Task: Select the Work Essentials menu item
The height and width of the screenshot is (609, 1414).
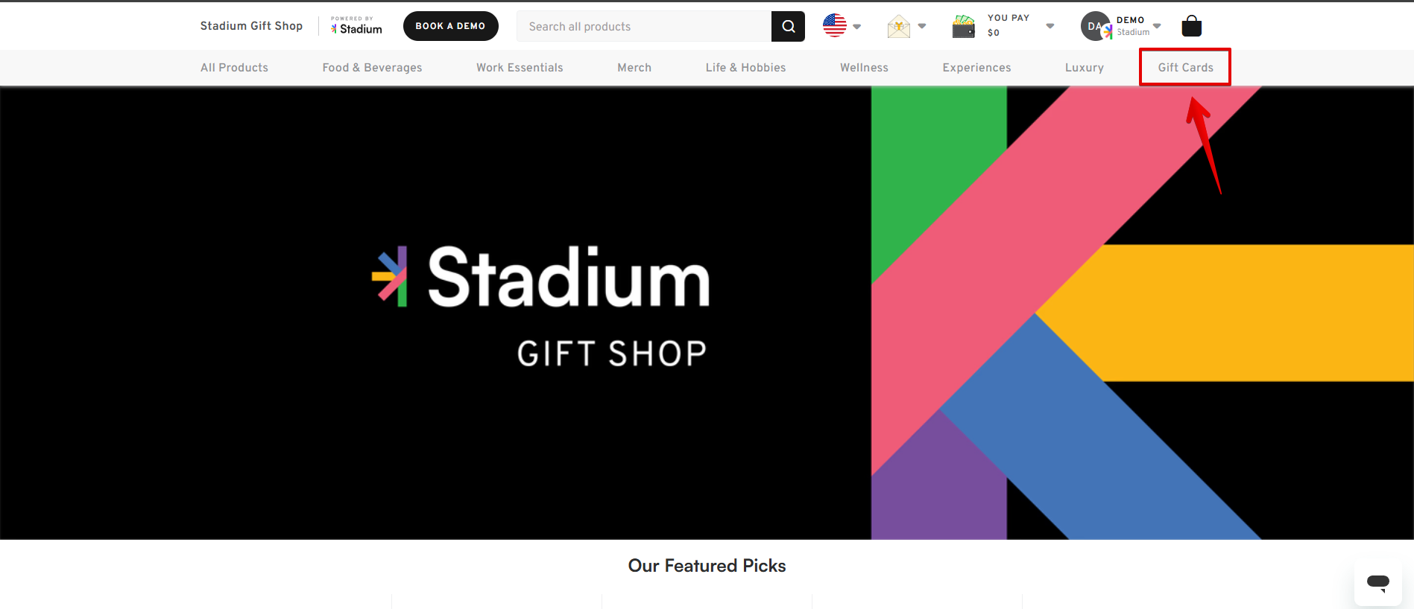Action: coord(520,68)
